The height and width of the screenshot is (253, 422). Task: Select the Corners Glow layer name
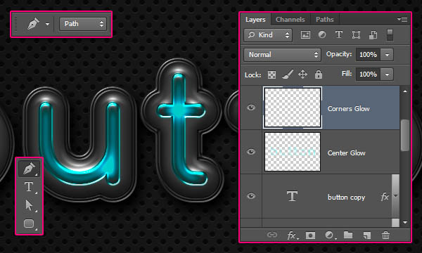[349, 109]
